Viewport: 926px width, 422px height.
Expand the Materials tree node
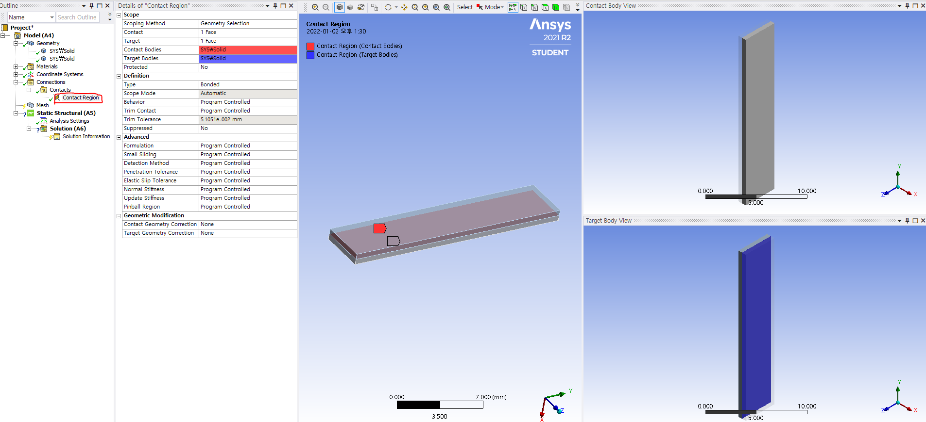click(x=16, y=66)
